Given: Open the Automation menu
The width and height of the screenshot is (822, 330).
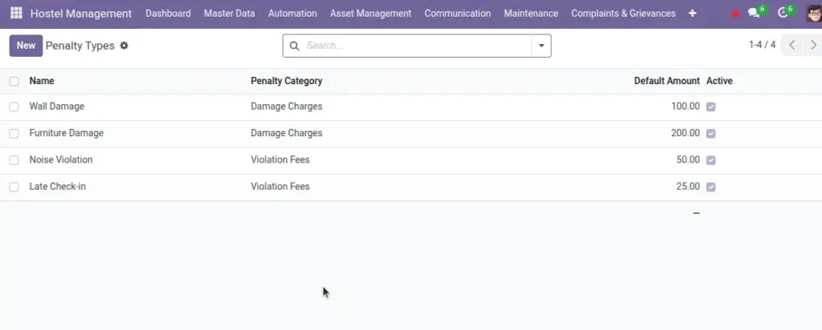Looking at the screenshot, I should tap(292, 13).
